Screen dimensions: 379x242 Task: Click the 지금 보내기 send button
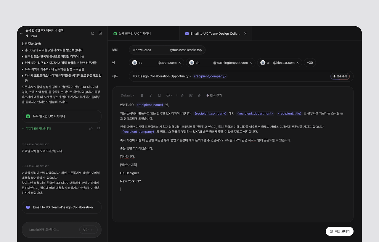(339, 231)
